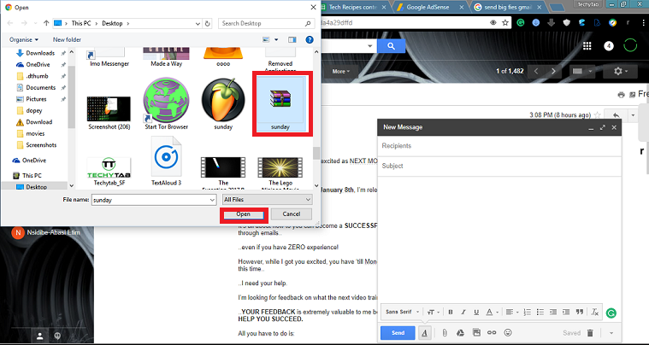Click the attach files paperclip icon
The width and height of the screenshot is (649, 345).
(445, 333)
